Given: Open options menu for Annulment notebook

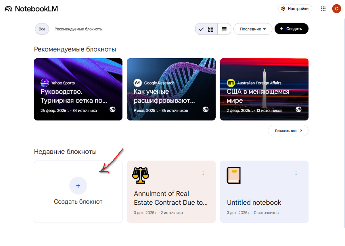Looking at the screenshot, I should point(203,173).
